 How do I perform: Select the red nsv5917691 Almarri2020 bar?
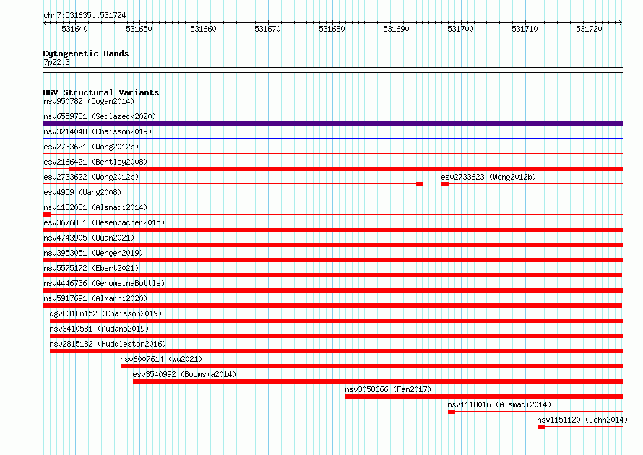tap(332, 305)
